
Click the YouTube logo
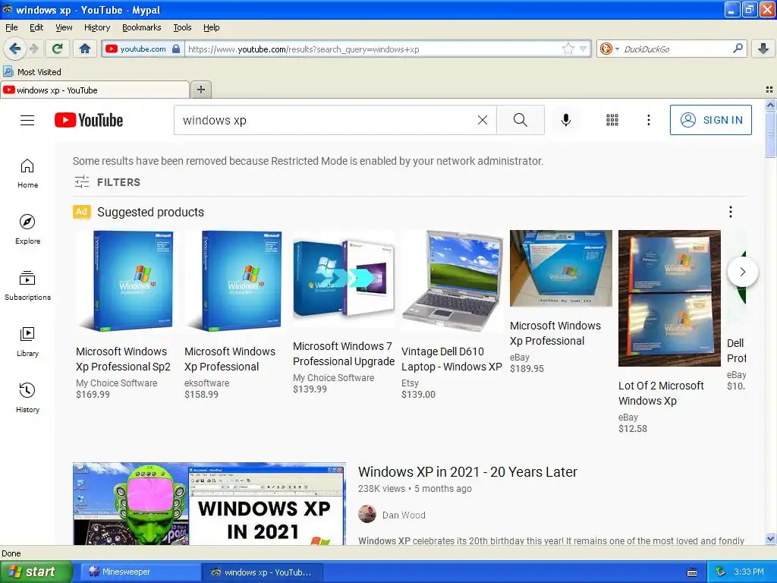(x=89, y=120)
